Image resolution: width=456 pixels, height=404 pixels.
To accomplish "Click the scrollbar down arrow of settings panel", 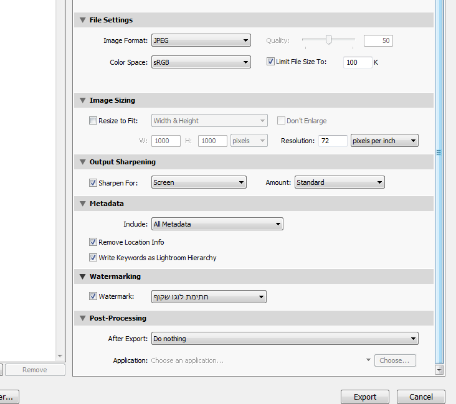I will (x=439, y=370).
